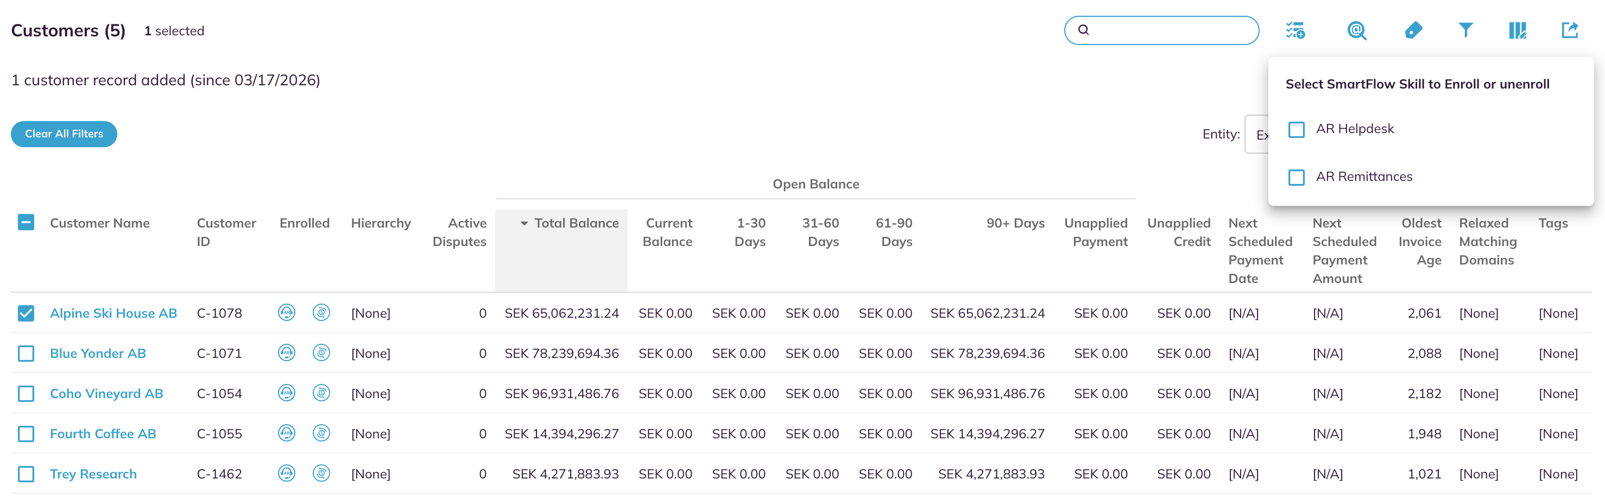Check the Coho Vineyard AB row checkbox
Viewport: 1605px width, 504px height.
(26, 393)
